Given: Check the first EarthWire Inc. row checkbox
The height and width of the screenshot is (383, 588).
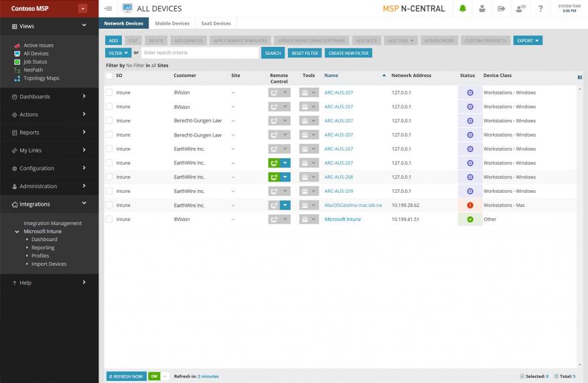Looking at the screenshot, I should click(x=108, y=149).
